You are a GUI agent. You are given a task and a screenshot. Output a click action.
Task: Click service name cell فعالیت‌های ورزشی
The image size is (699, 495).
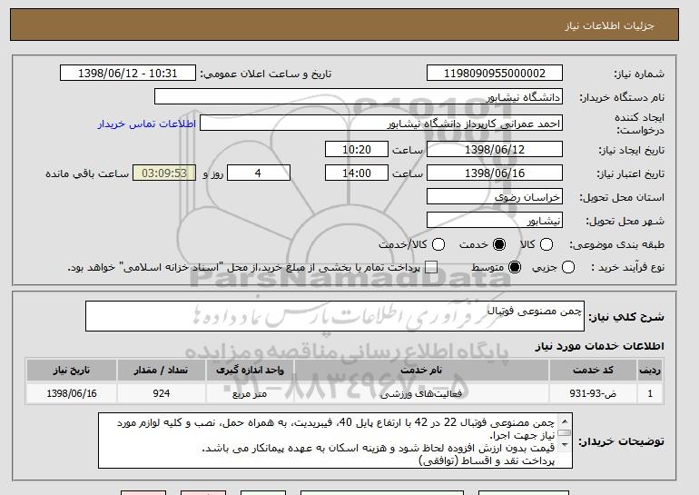(421, 393)
